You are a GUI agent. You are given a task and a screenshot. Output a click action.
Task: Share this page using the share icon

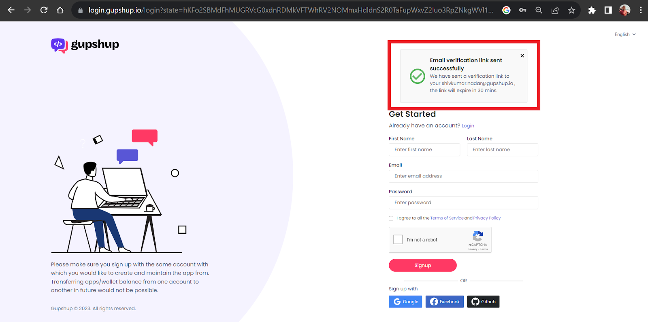point(555,10)
